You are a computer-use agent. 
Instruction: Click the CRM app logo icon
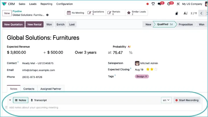pyautogui.click(x=4, y=4)
